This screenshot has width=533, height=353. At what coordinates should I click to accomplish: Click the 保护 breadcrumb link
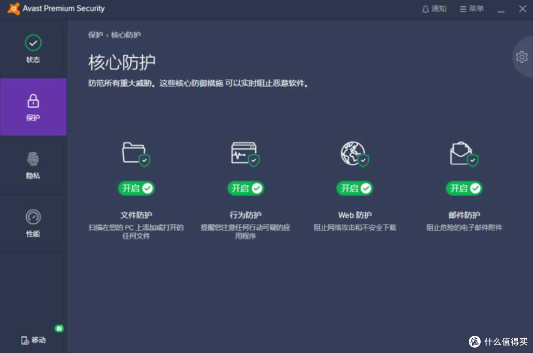click(95, 35)
